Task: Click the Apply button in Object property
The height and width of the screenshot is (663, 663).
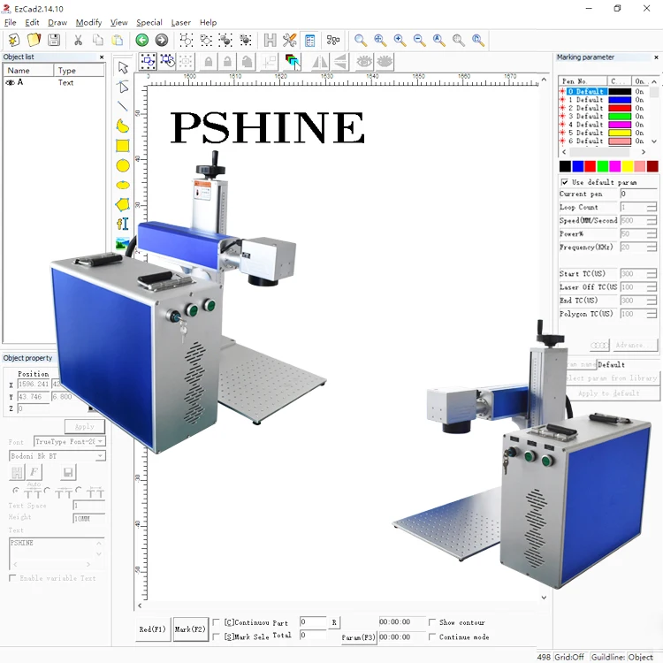Action: click(85, 426)
